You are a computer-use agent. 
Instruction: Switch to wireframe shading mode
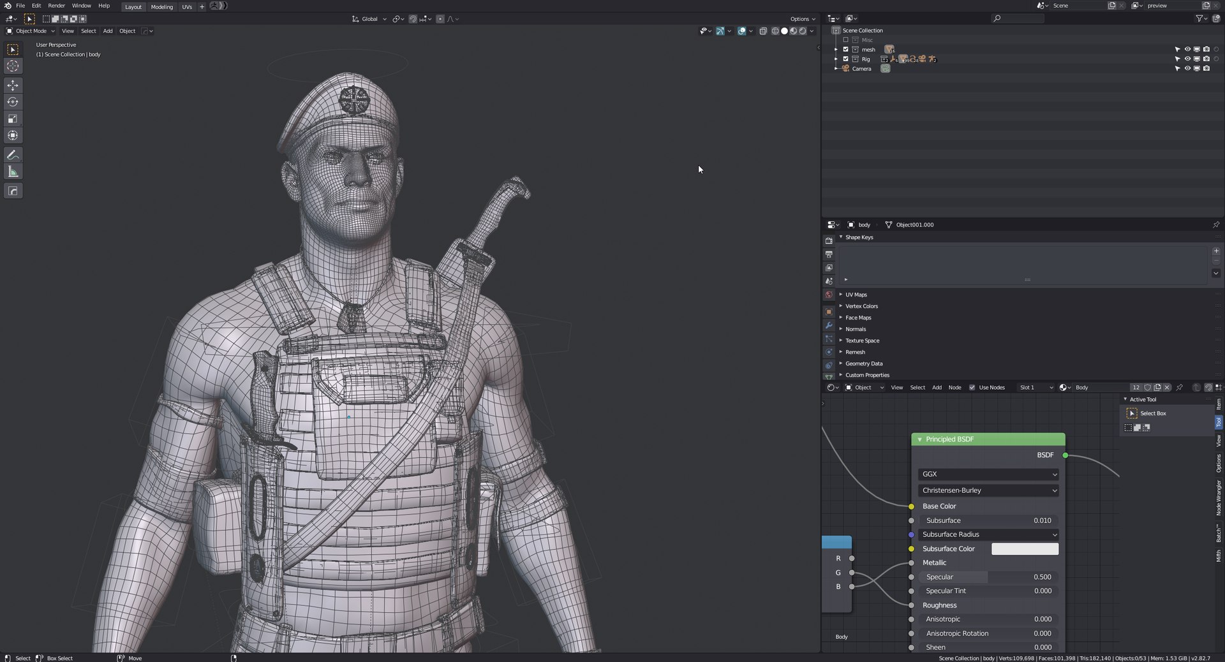[x=775, y=31]
